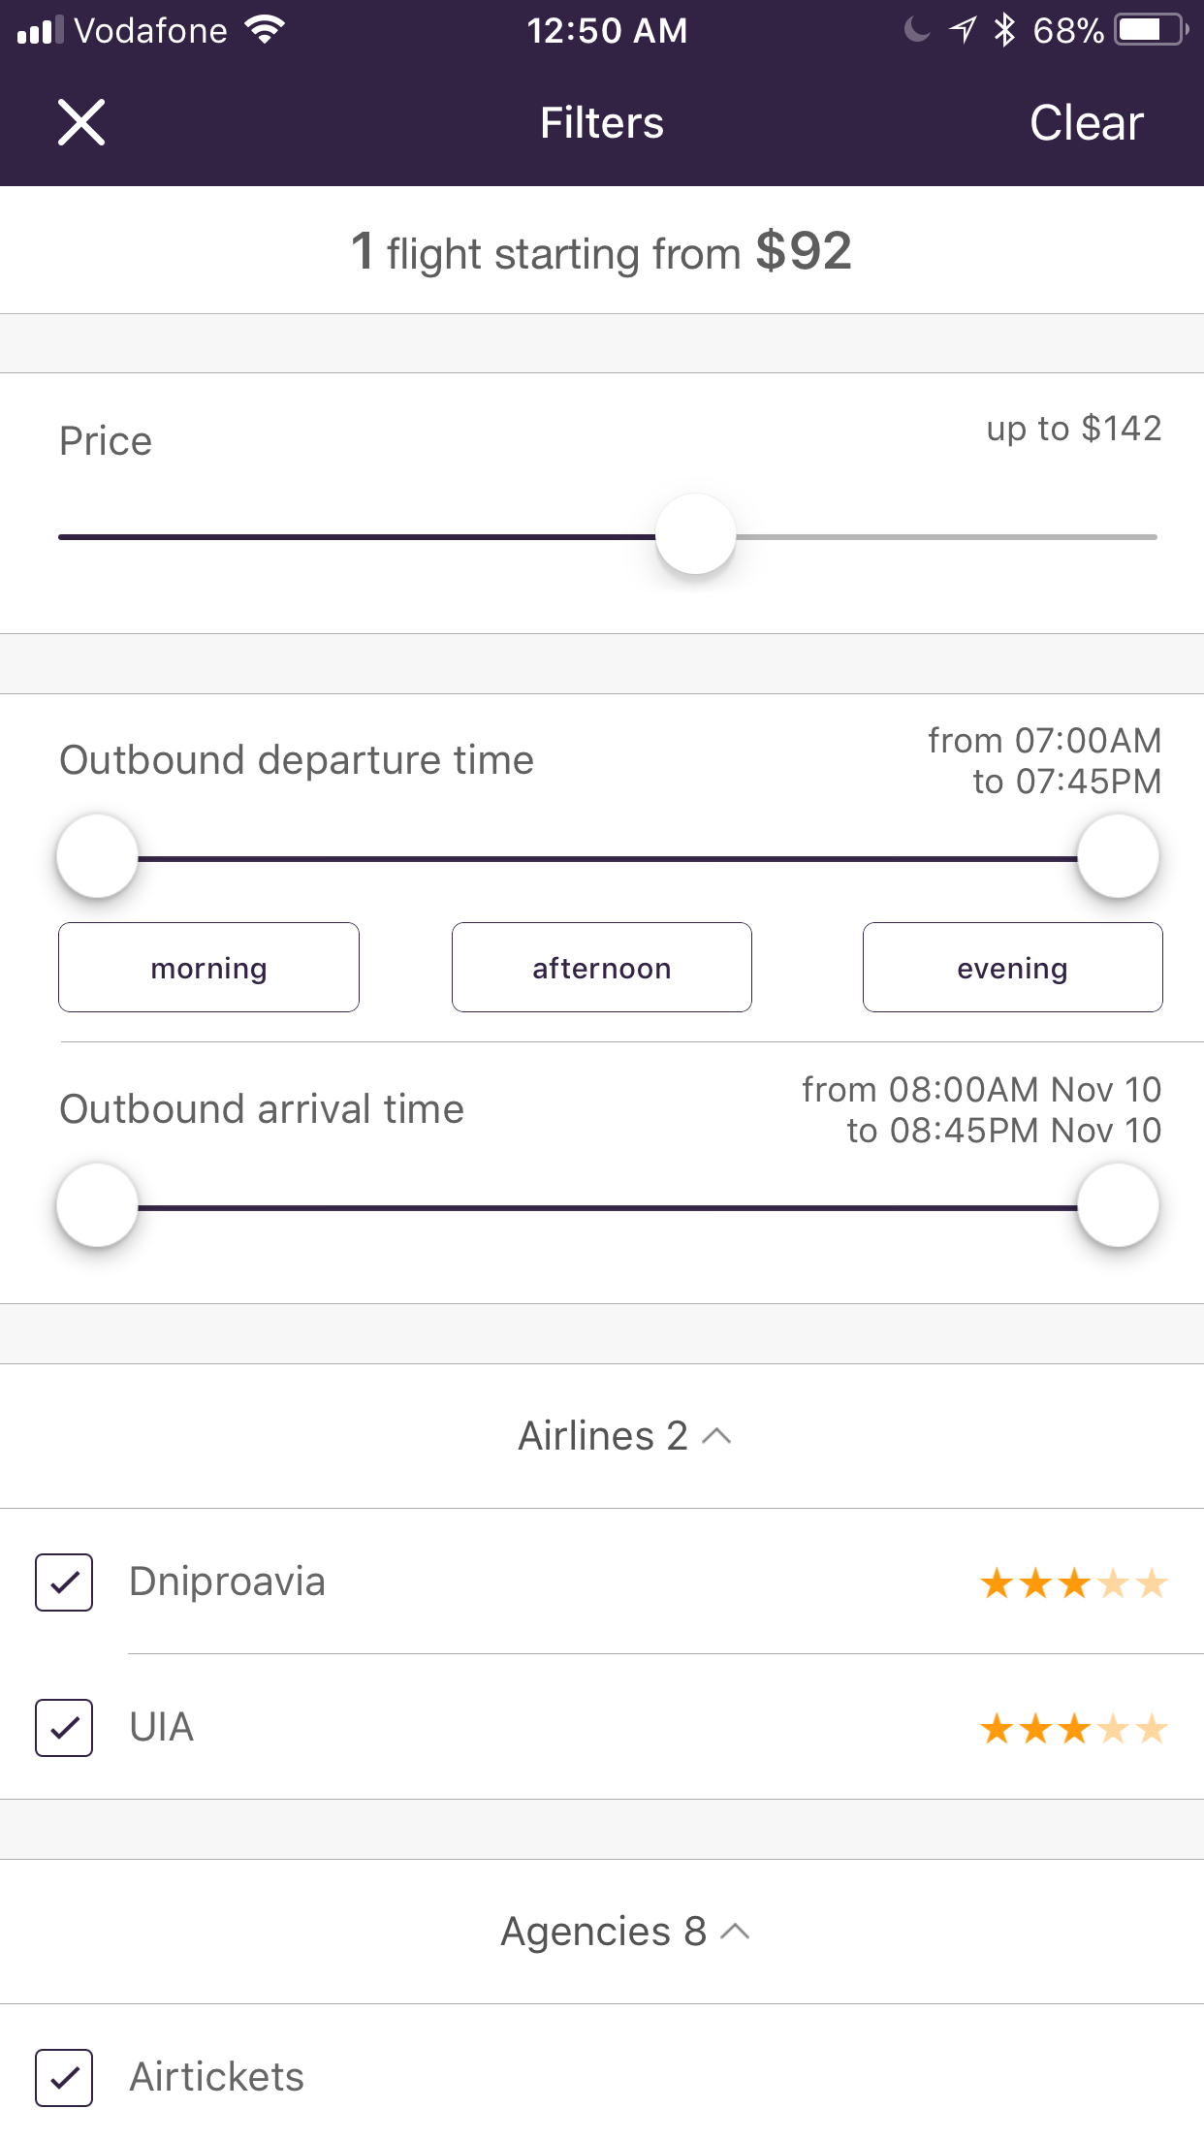Tap the Do Not Disturb moon icon

pyautogui.click(x=916, y=30)
